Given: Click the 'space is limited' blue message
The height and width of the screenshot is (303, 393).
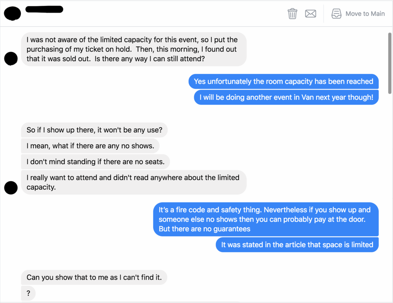Looking at the screenshot, I should click(x=297, y=244).
